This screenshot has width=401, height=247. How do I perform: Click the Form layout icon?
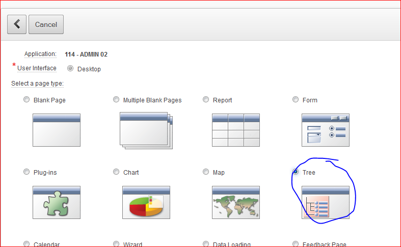[x=326, y=130]
